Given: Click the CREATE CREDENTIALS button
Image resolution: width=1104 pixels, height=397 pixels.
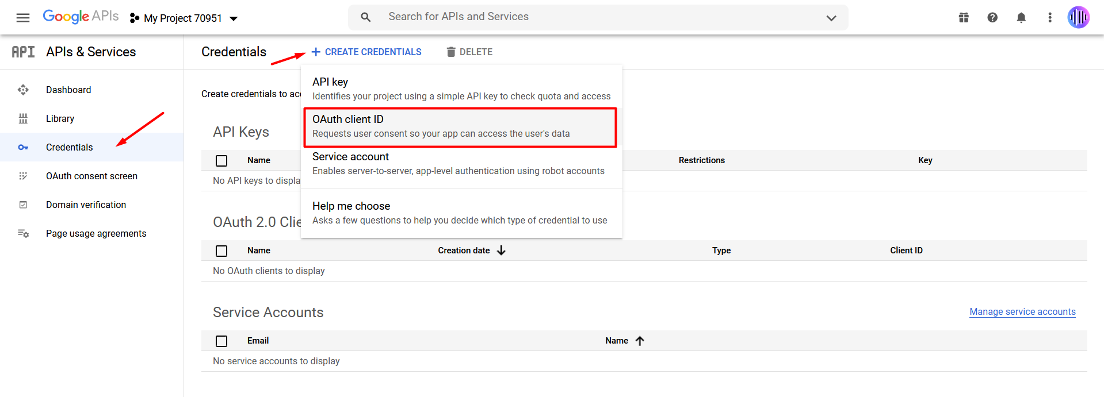Looking at the screenshot, I should [x=366, y=52].
